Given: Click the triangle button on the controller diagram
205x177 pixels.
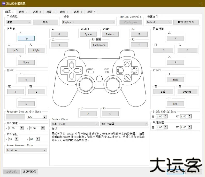Looking at the screenshot, I should [x=127, y=64].
